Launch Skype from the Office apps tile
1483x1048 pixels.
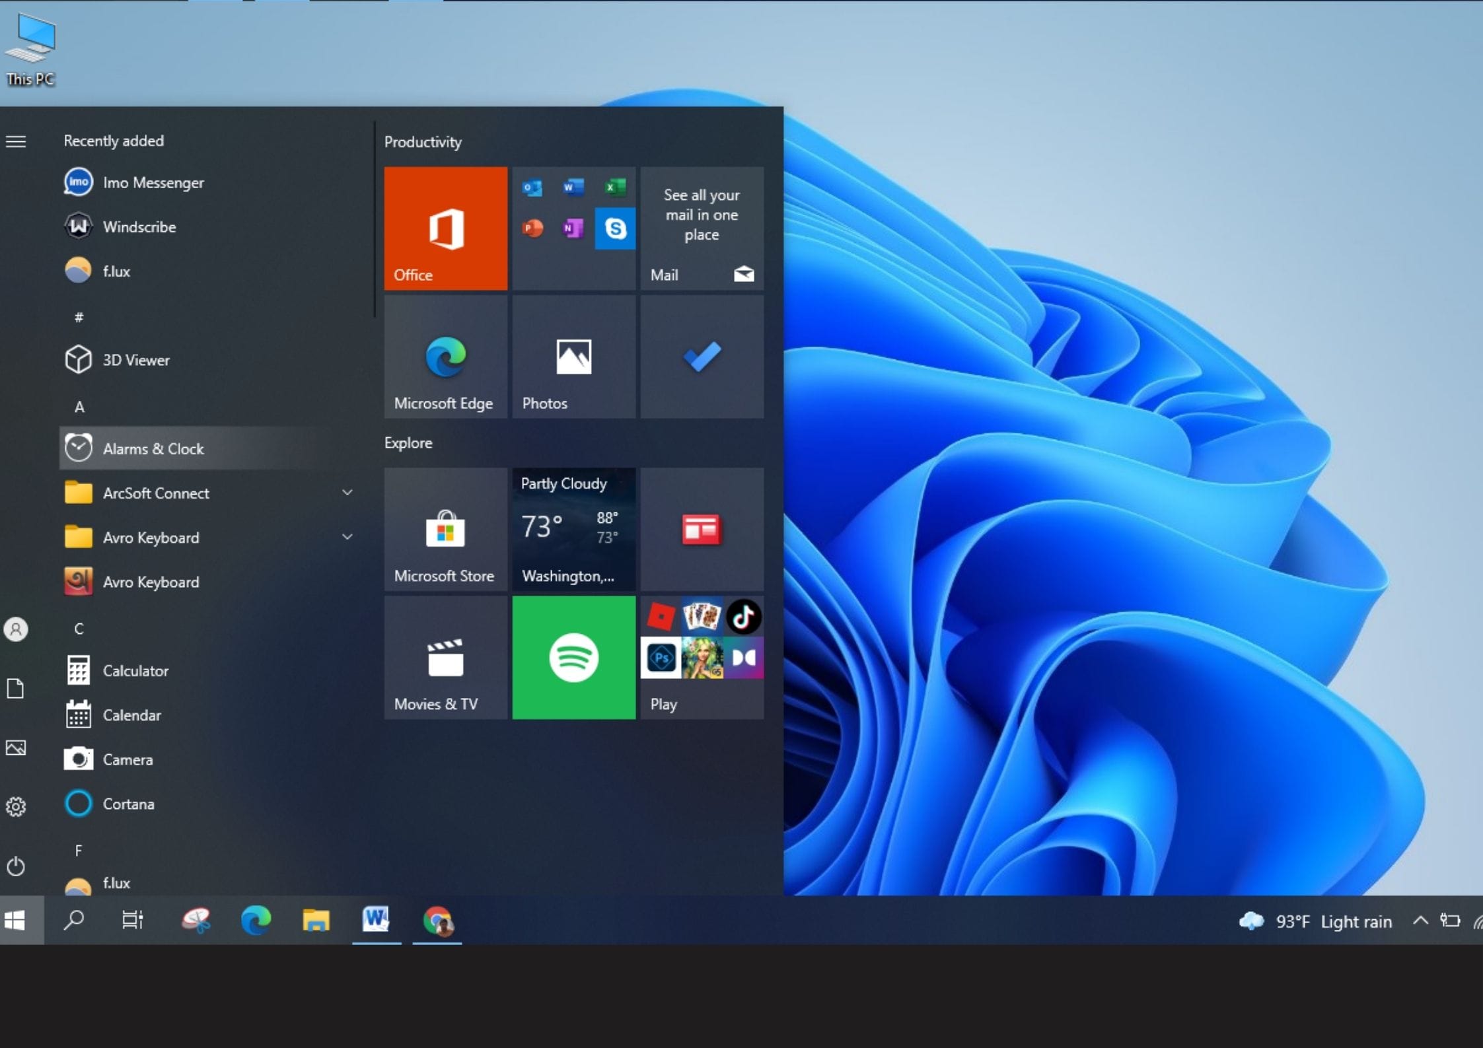coord(615,228)
